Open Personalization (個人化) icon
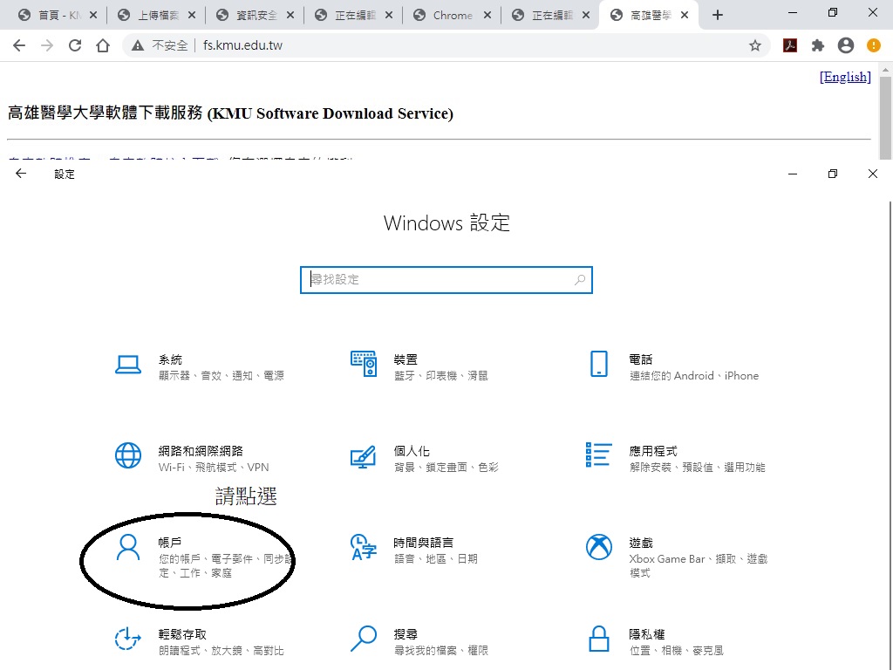The image size is (893, 670). (x=364, y=456)
